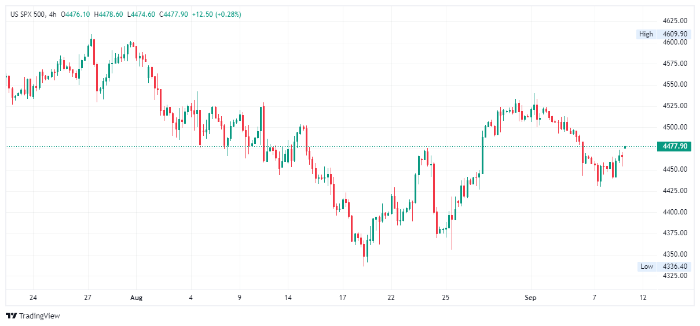Screen dimensions: 700x326
Task: Click the 14 date on time axis
Action: coord(288,298)
